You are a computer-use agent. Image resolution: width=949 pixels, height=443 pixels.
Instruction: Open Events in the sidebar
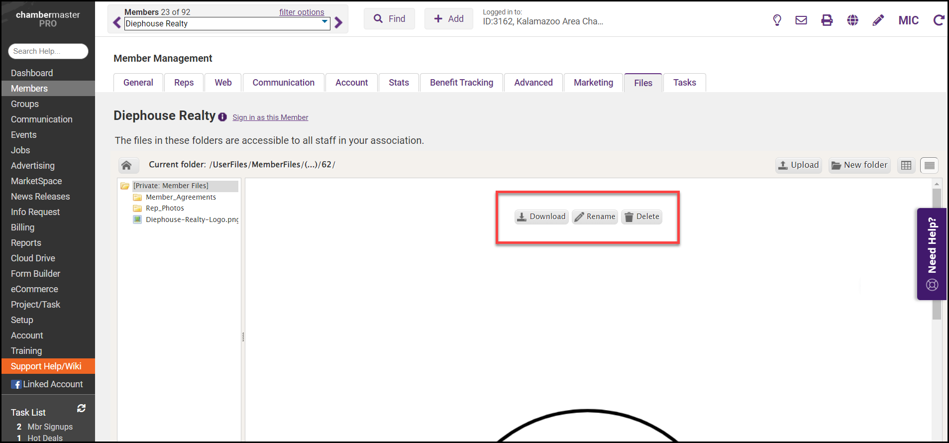[48, 135]
